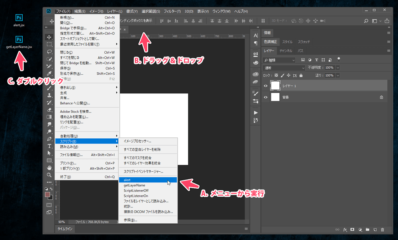Click the opacity 100% value field
The image size is (398, 240).
330,68
